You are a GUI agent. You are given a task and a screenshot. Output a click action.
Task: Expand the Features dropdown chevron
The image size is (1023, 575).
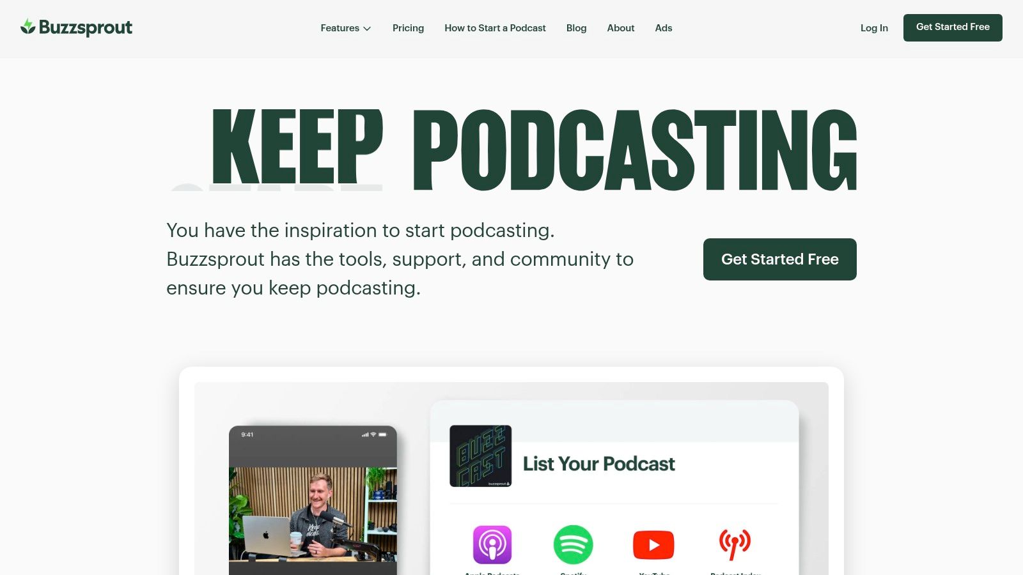point(367,29)
